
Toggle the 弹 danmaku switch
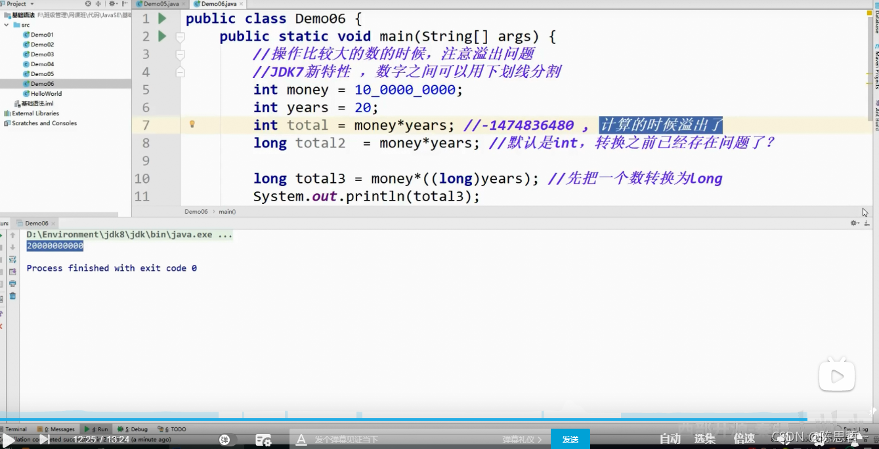pos(226,440)
